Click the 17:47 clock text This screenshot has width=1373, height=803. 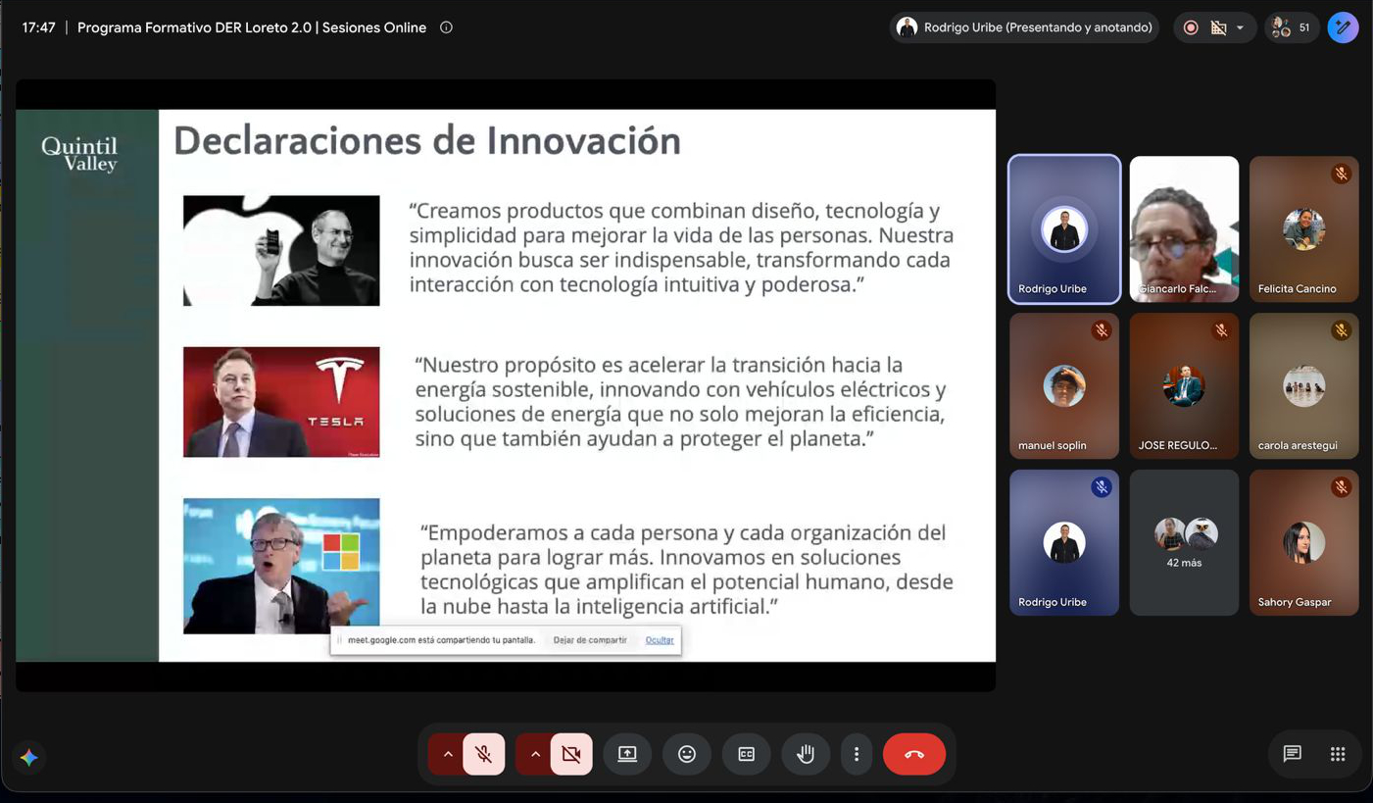click(38, 27)
